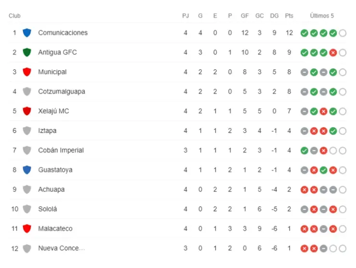Click the Malacateco red shield crest
356x268 pixels.
[27, 229]
